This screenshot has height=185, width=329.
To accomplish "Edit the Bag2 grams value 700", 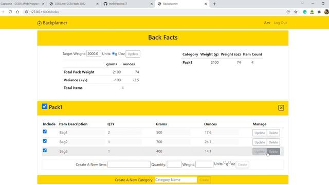I will point(173,142).
